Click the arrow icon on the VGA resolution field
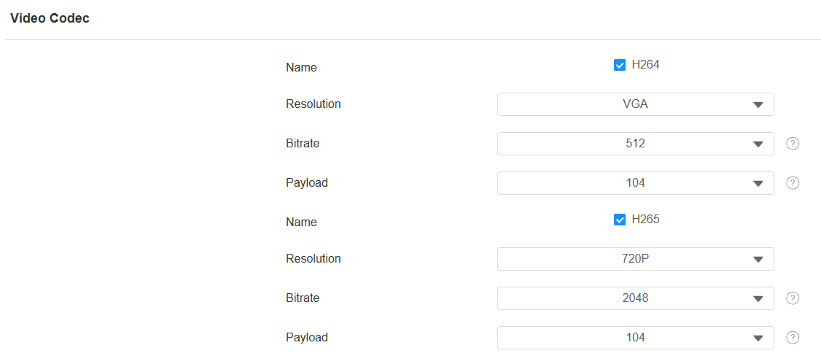The image size is (821, 364). point(758,105)
